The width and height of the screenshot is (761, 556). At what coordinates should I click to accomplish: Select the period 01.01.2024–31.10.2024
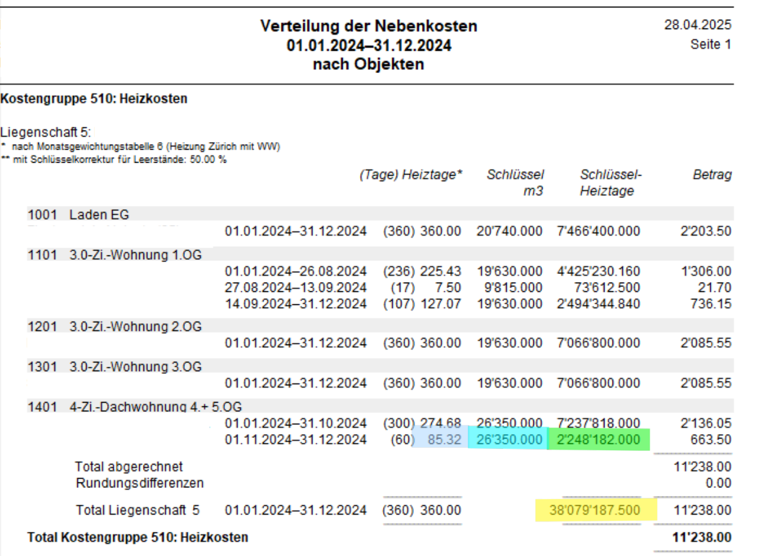pos(296,424)
